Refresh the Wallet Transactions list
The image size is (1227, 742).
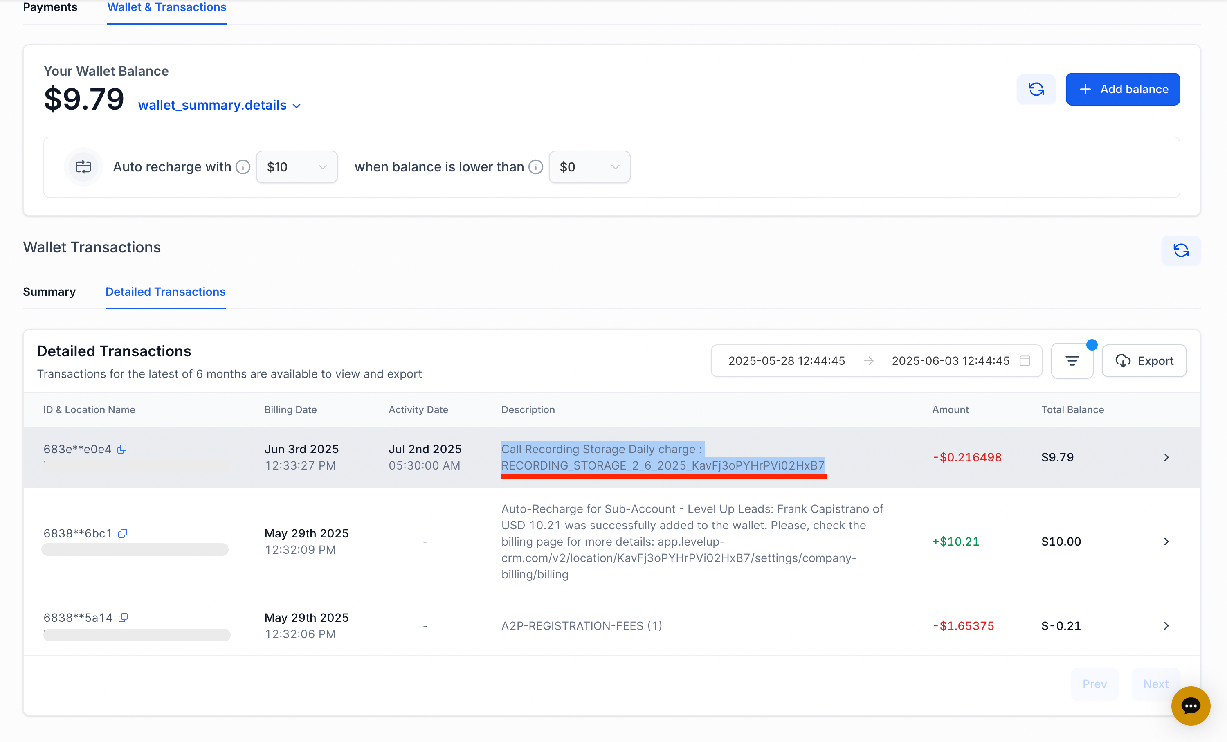click(x=1181, y=250)
